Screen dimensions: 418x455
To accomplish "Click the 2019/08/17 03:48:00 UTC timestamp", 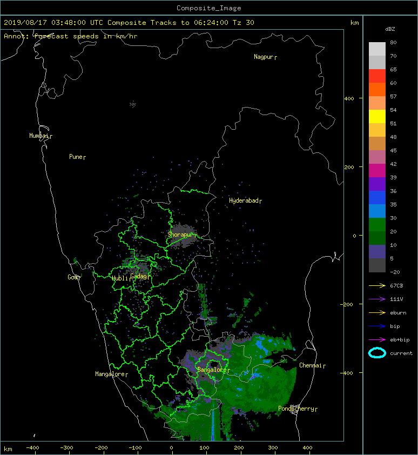I will pyautogui.click(x=53, y=23).
